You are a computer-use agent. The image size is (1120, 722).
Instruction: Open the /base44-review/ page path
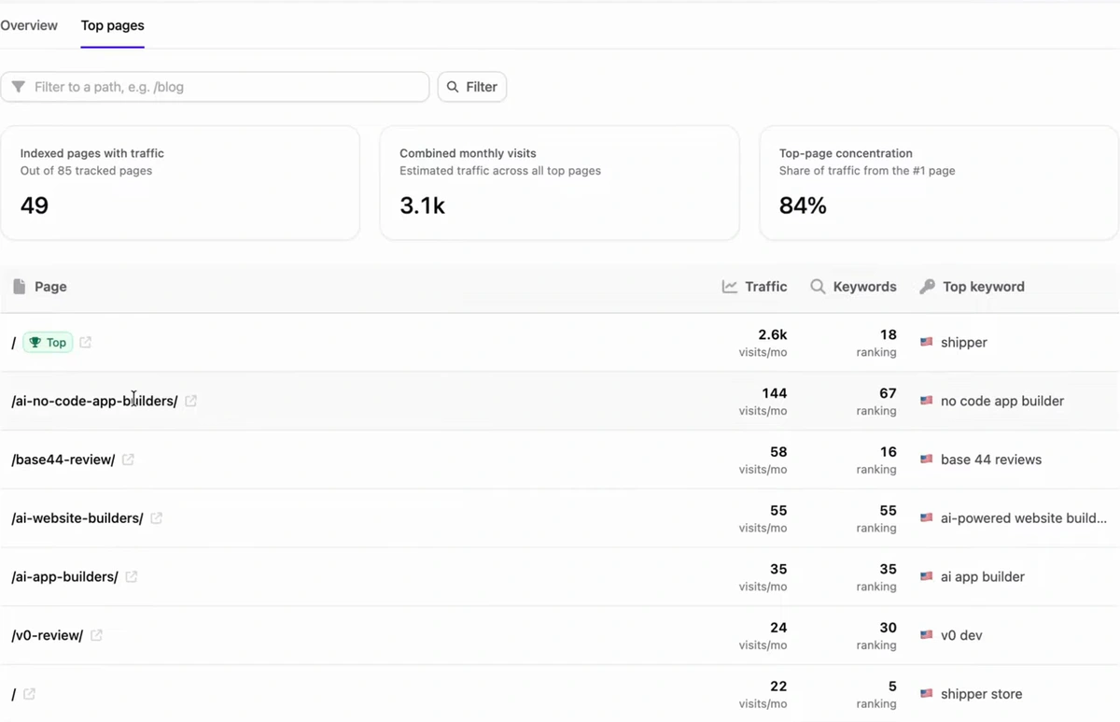click(63, 460)
